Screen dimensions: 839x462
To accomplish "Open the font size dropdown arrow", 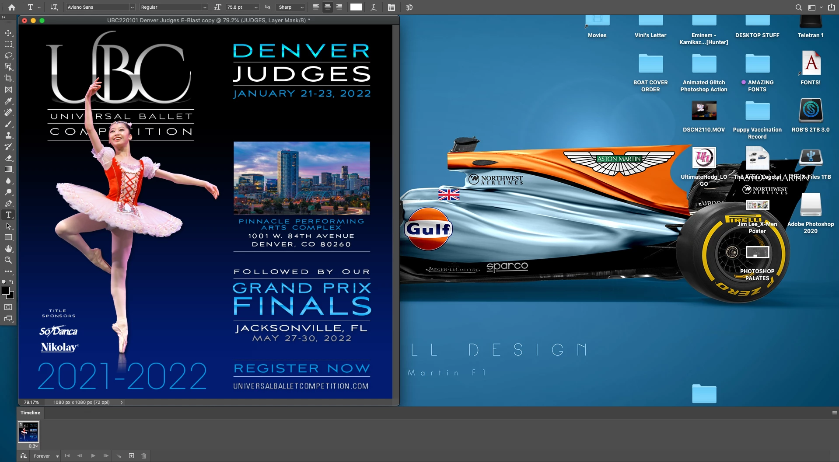I will (256, 7).
